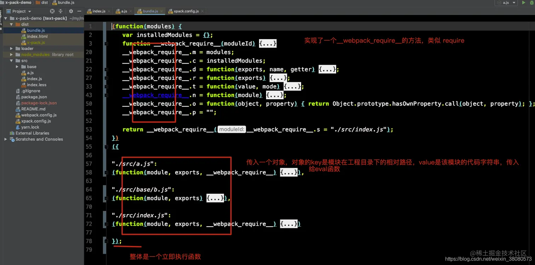Expand the folded {...} block on line 43
This screenshot has height=265, width=535.
tap(275, 95)
